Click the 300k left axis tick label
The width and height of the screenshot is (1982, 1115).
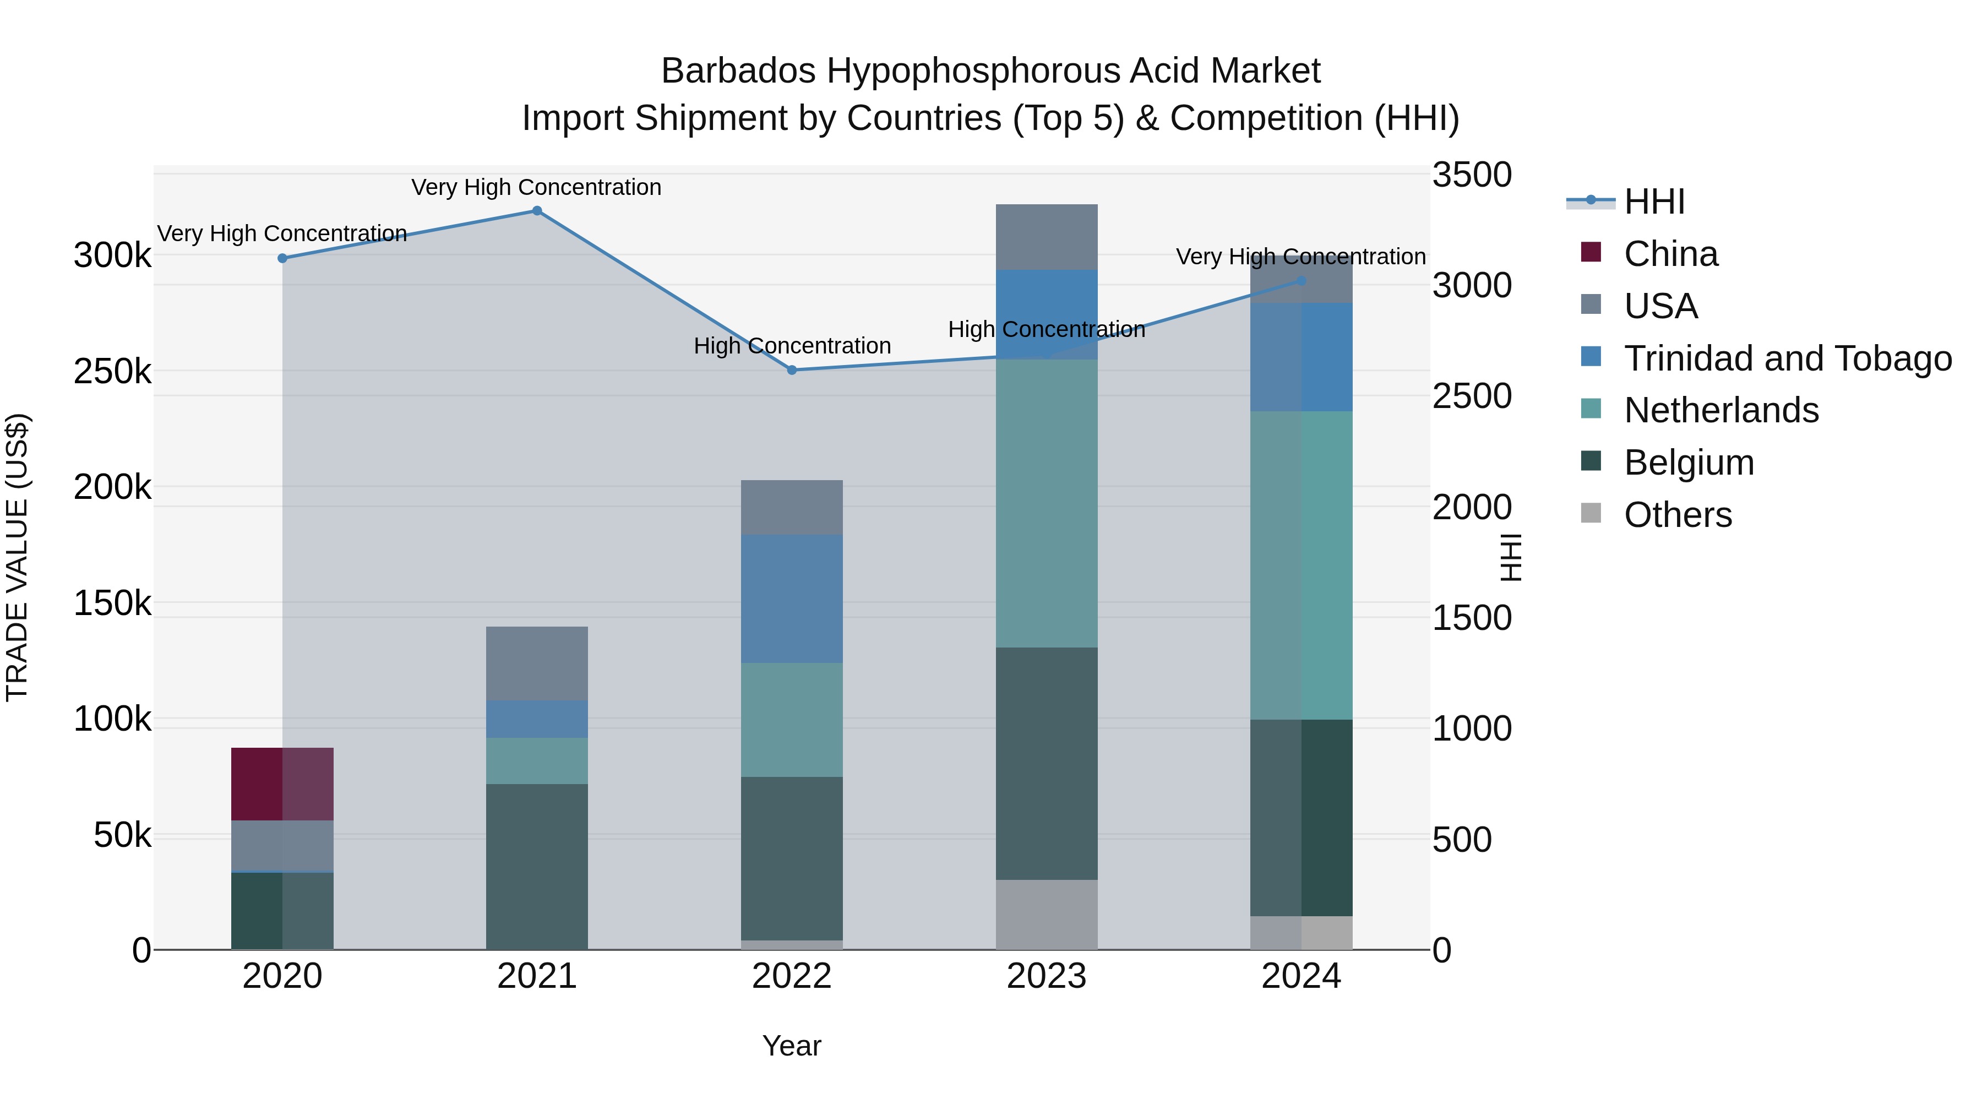(x=112, y=255)
